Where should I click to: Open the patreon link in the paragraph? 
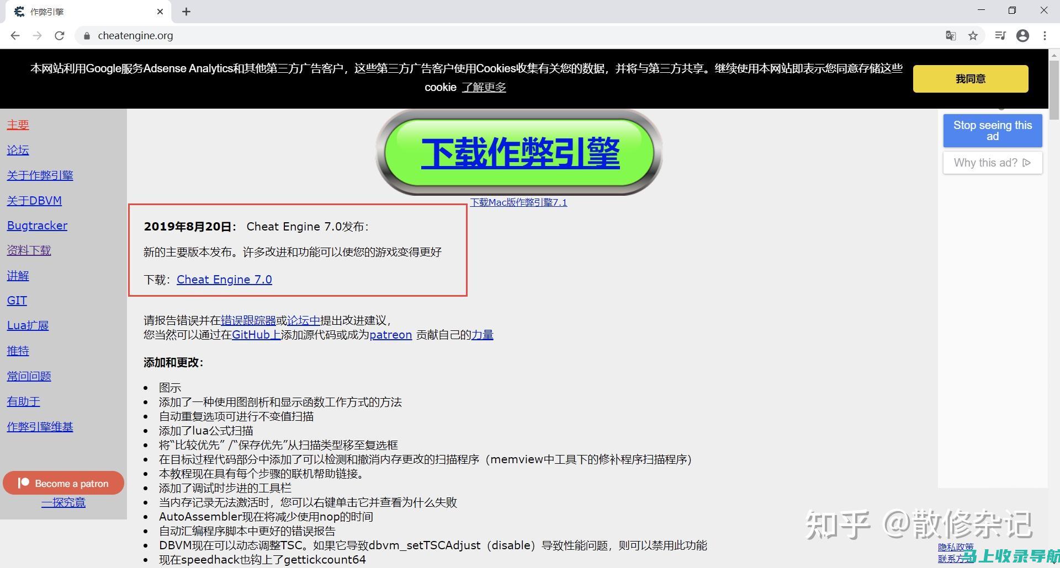(391, 335)
